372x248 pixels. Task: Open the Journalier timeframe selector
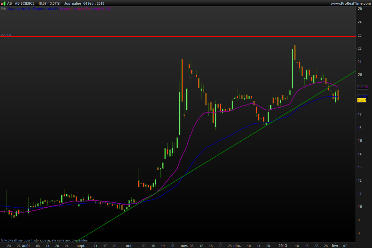73,3
